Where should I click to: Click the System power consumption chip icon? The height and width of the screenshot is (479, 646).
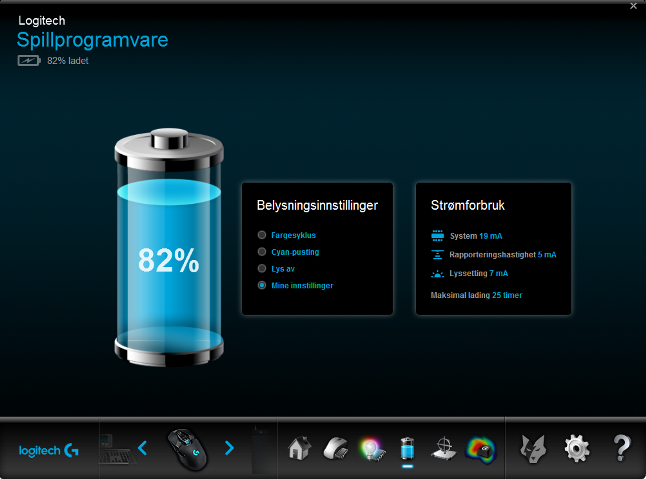(x=437, y=236)
